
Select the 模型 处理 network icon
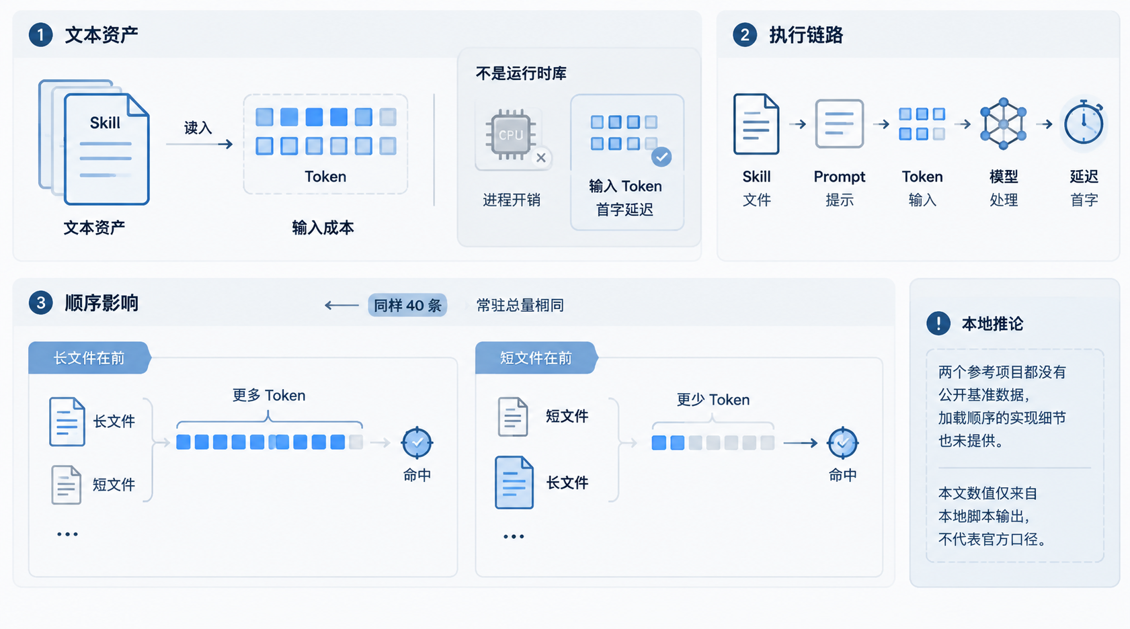1003,124
